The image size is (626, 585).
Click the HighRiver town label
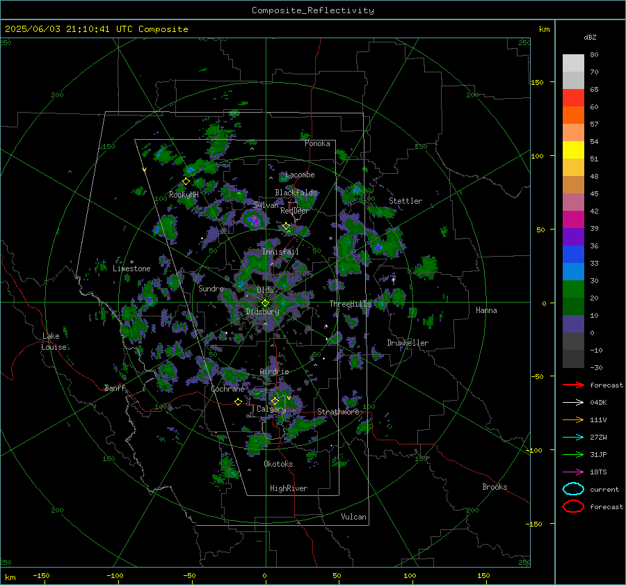tap(289, 488)
